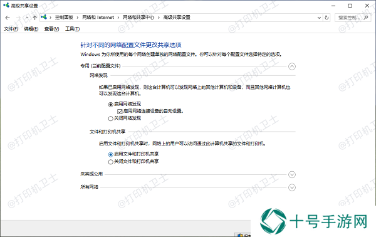Image resolution: width=376 pixels, height=237 pixels.
Task: Toggle 启用网络连接设备的自动设置 checkbox
Action: click(120, 112)
